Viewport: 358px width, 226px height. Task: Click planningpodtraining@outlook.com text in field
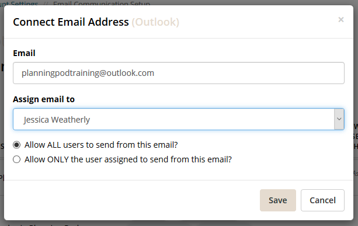[88, 73]
